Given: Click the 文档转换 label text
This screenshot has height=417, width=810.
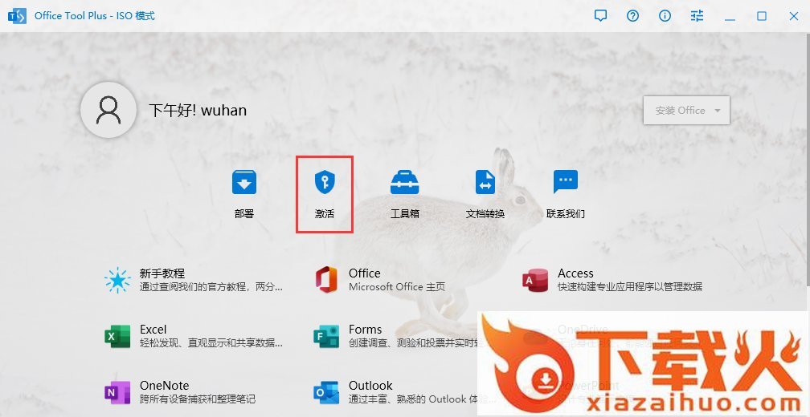Looking at the screenshot, I should [485, 213].
